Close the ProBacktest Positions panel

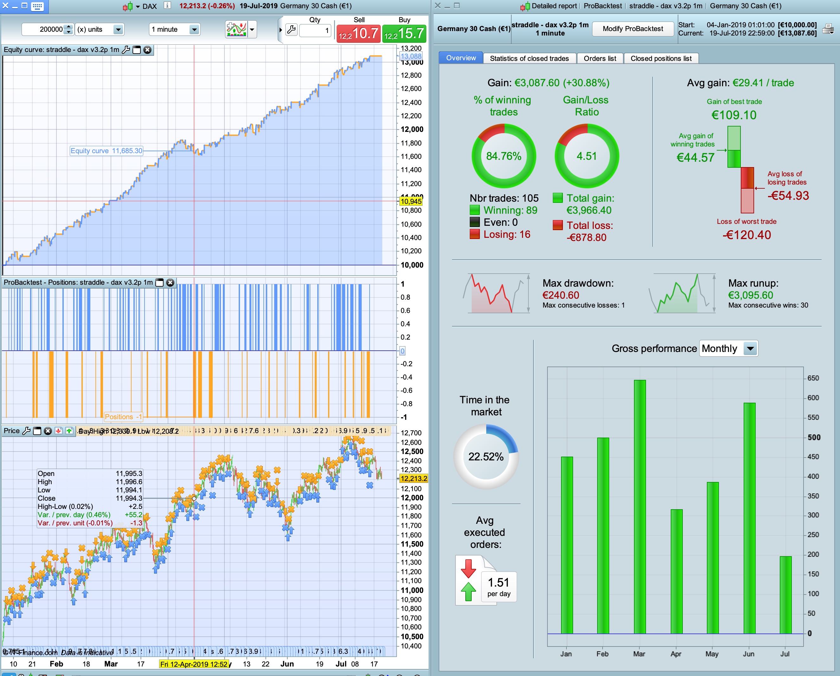[x=170, y=283]
